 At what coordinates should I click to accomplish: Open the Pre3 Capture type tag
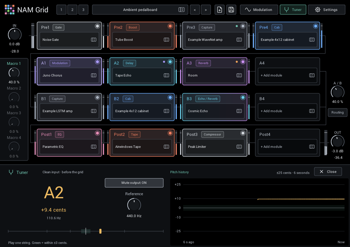207,27
